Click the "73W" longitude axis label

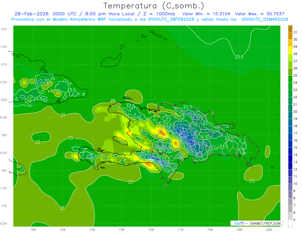click(x=122, y=229)
